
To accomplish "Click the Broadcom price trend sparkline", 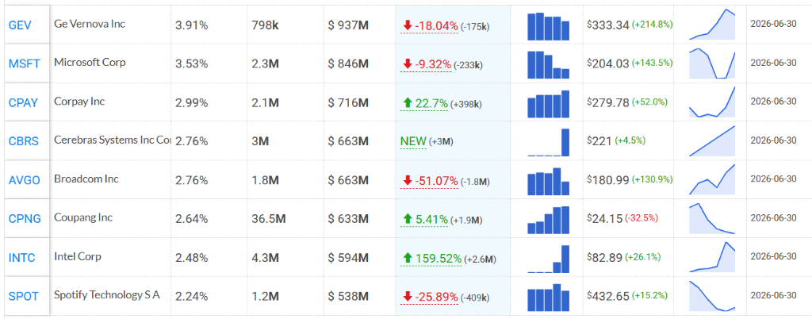I will (x=712, y=179).
